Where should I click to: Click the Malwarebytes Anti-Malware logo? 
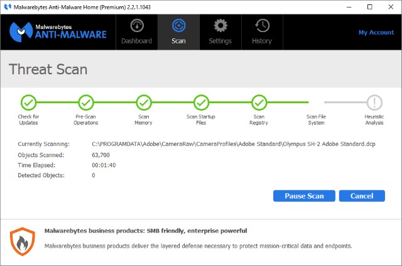pos(58,33)
